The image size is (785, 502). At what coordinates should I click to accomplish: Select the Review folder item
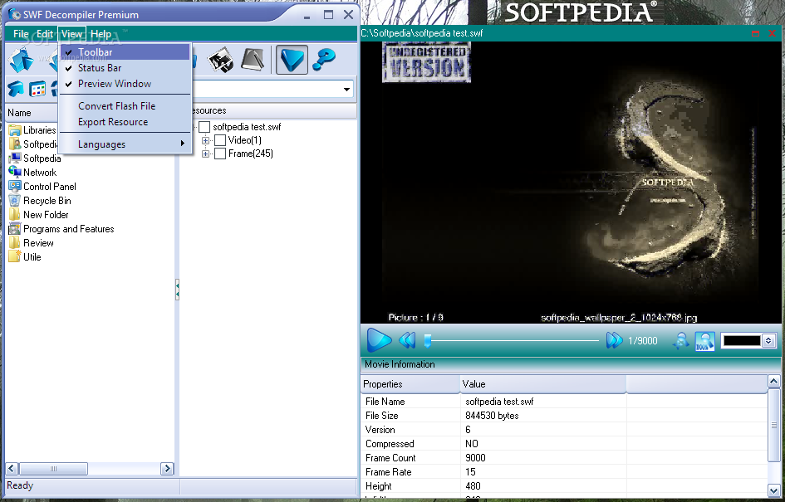[x=38, y=243]
